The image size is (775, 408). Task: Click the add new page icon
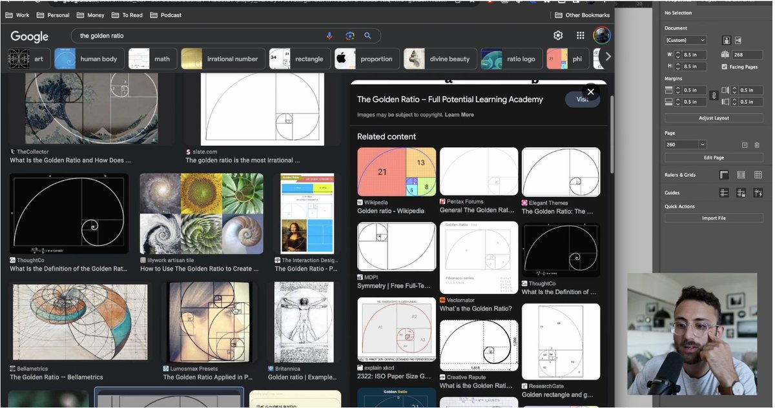tap(745, 145)
